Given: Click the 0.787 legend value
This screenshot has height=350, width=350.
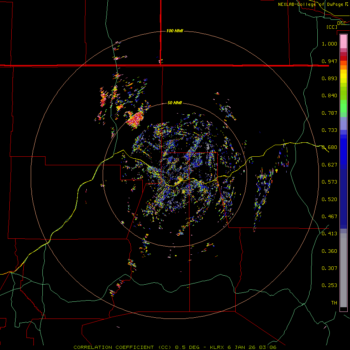Looking at the screenshot, I should (x=329, y=113).
